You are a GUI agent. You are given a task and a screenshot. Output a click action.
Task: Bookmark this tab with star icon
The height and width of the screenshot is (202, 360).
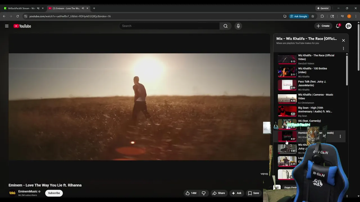312,16
